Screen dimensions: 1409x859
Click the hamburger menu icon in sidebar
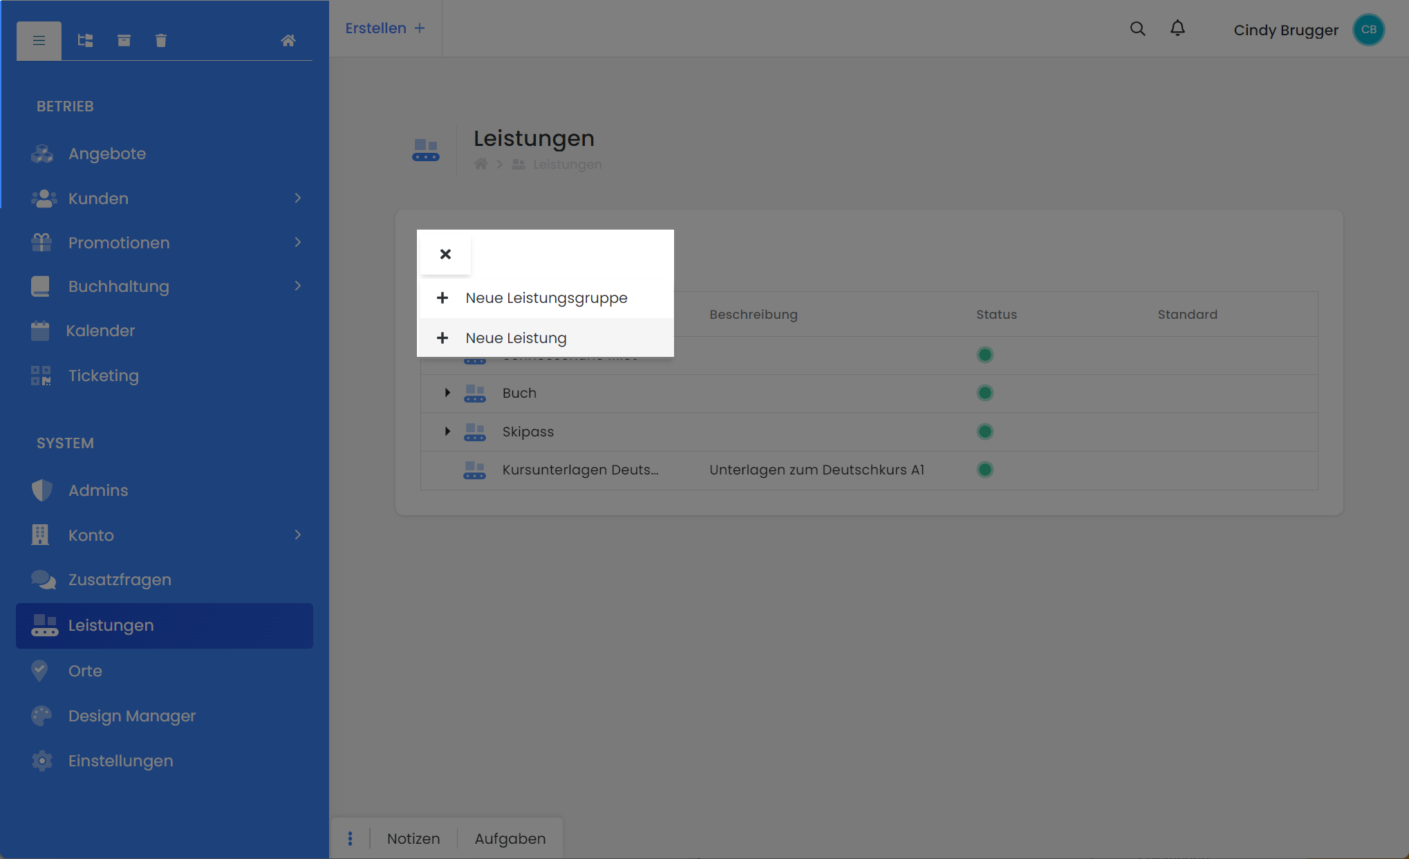click(39, 41)
